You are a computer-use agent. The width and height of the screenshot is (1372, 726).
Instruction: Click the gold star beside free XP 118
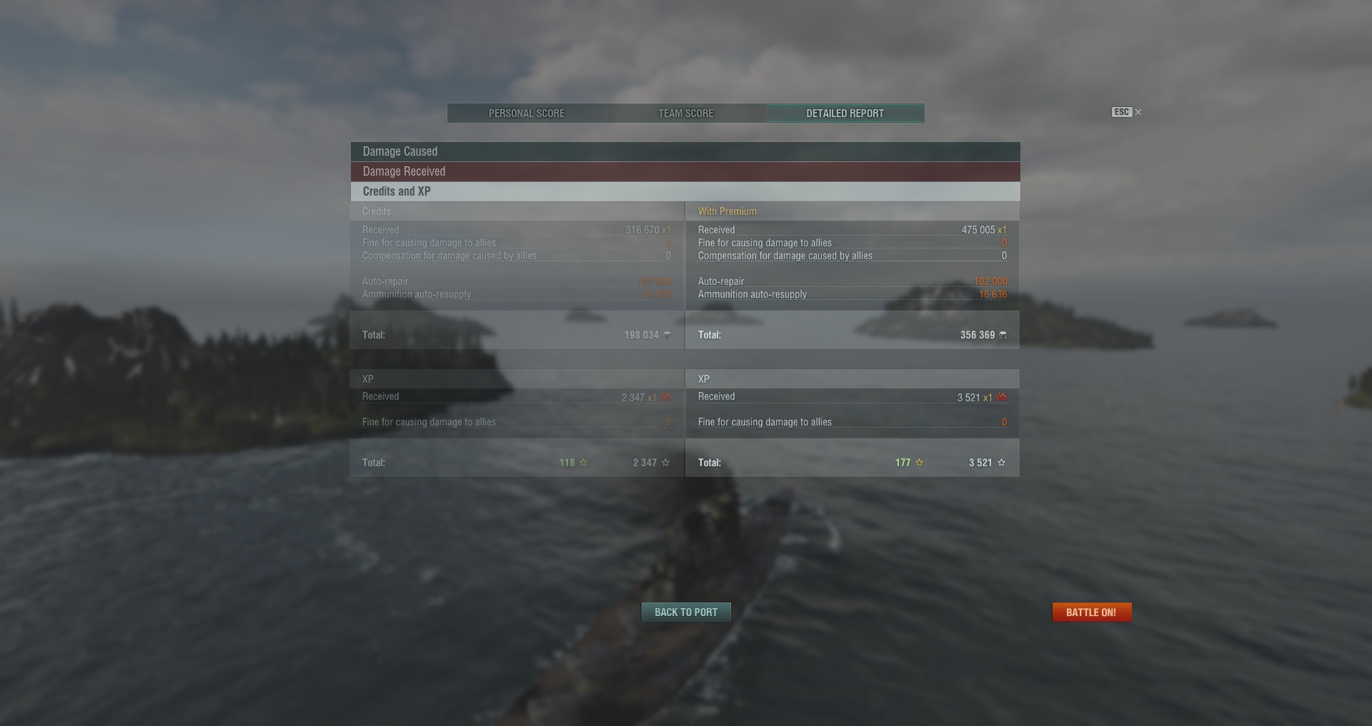583,463
